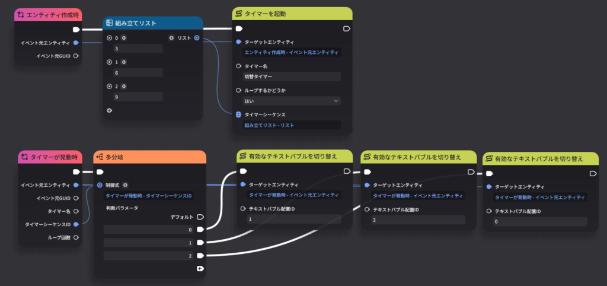607x286 pixels.
Task: Add a new item with 組み立てリスト plus icon
Action: [x=109, y=110]
